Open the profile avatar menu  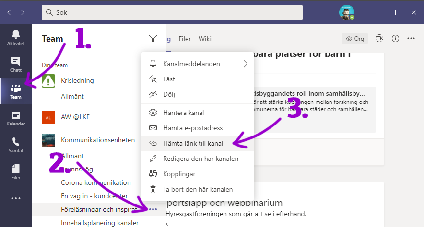(x=346, y=12)
